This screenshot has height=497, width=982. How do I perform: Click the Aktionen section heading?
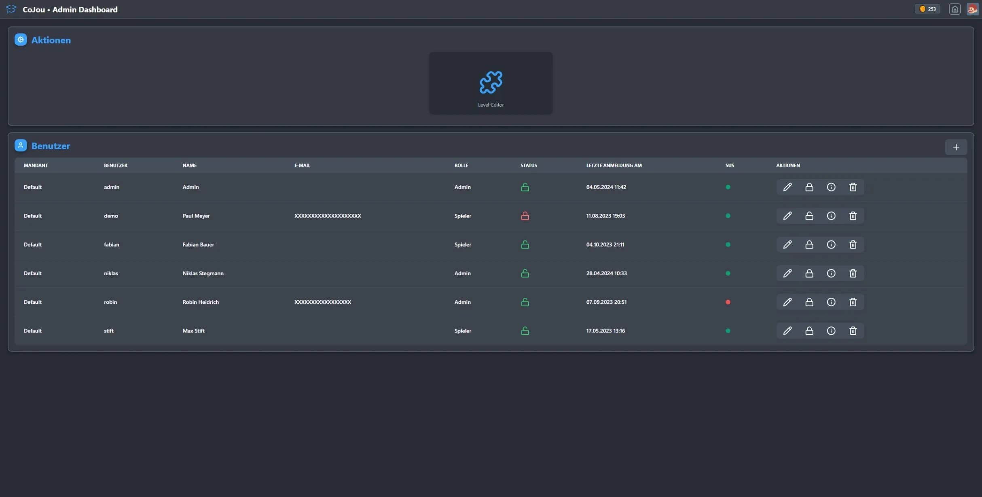coord(51,40)
